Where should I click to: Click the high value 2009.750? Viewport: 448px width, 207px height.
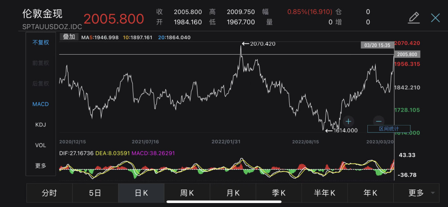241,12
